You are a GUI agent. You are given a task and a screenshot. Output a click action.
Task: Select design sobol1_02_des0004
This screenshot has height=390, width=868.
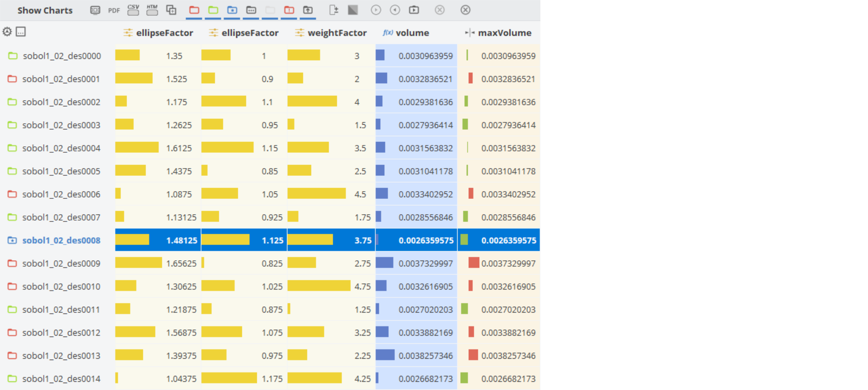[x=61, y=148]
